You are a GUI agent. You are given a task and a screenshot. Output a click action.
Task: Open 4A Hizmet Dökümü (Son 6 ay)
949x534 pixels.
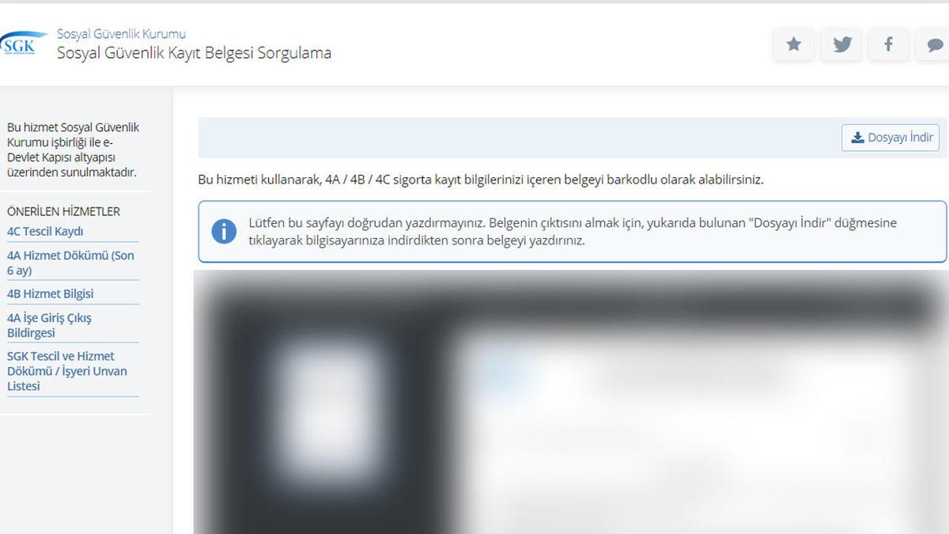point(70,263)
